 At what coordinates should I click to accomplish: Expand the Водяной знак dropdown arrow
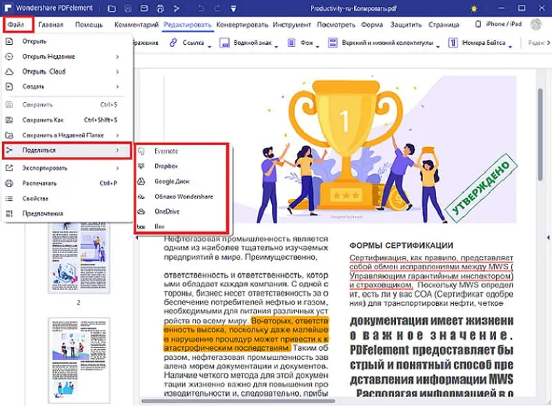click(277, 46)
